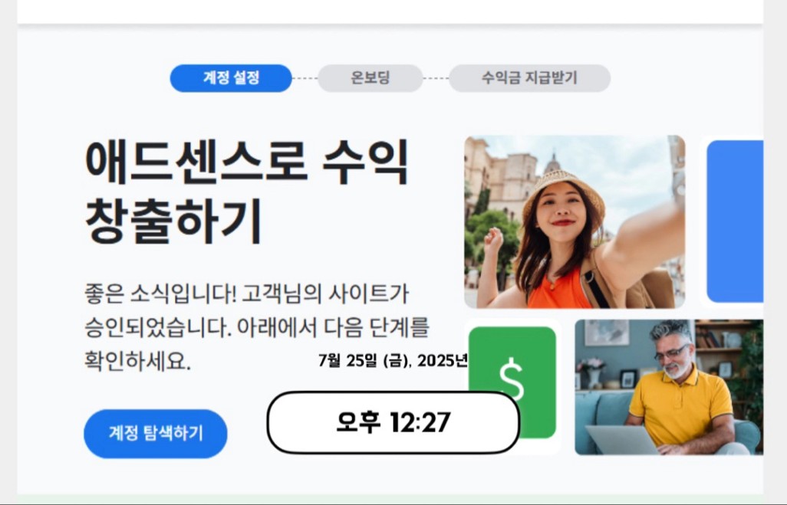Click dashed connector between 온보딩 and 수익금 지급받기

click(436, 78)
